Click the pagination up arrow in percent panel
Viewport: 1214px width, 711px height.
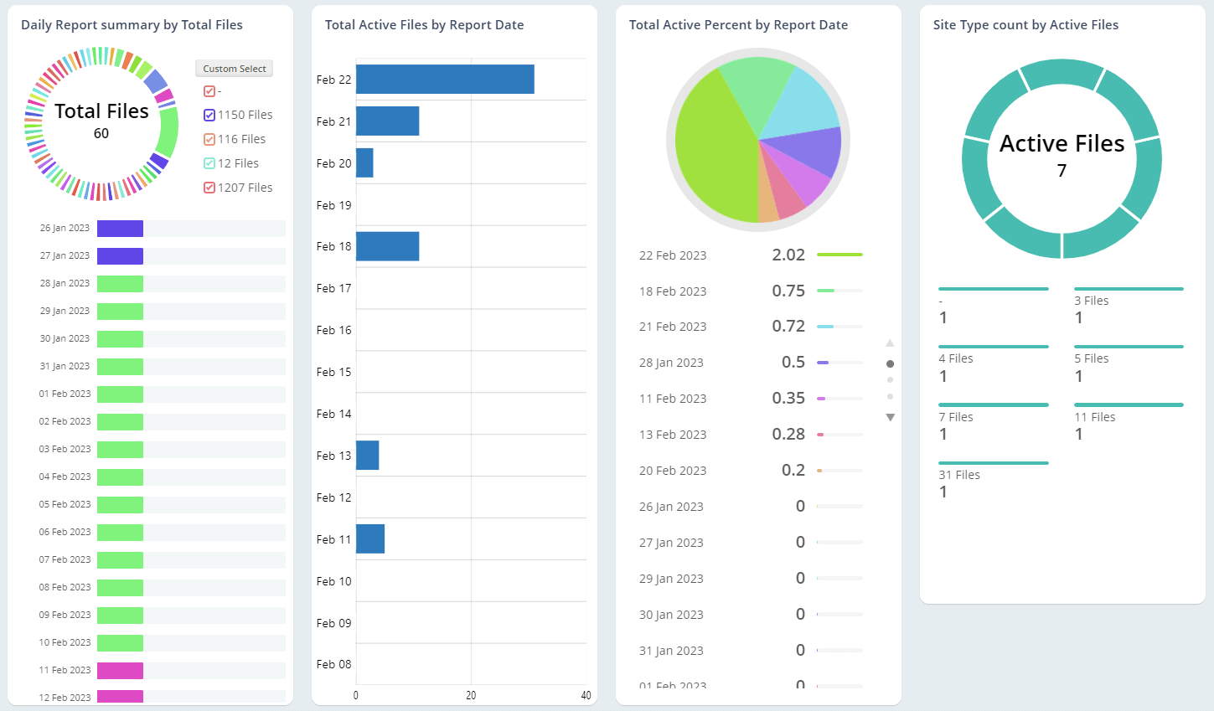[x=891, y=343]
